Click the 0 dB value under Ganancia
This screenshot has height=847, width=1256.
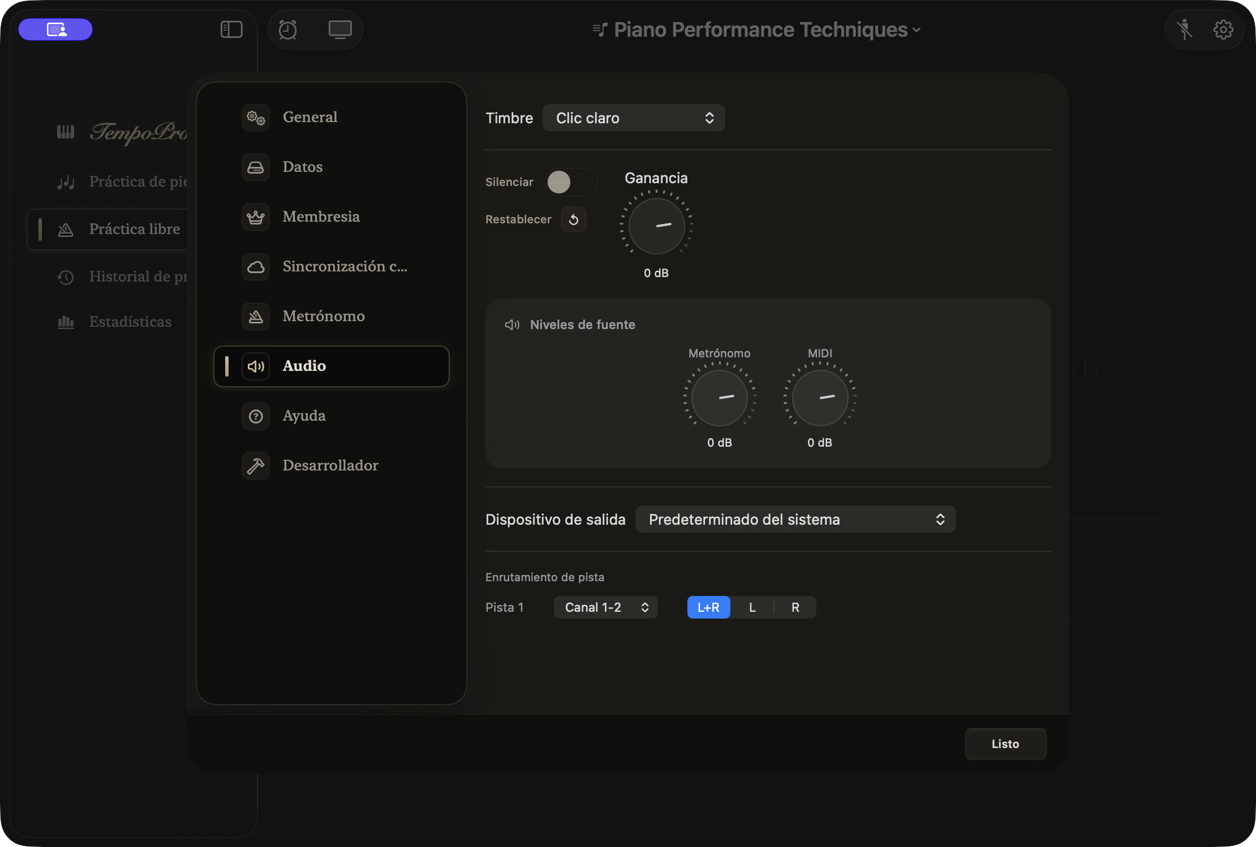pyautogui.click(x=656, y=273)
